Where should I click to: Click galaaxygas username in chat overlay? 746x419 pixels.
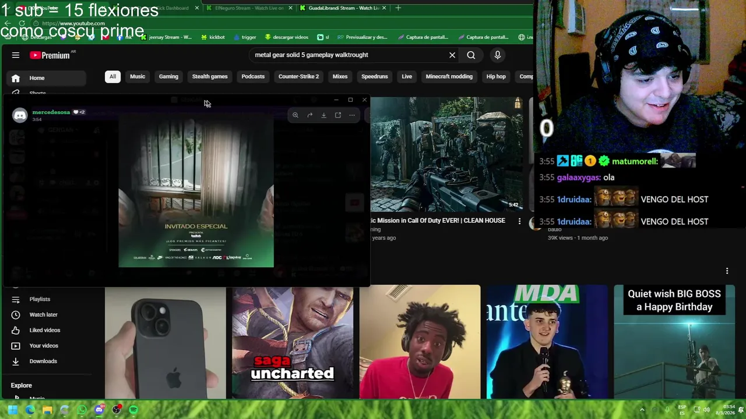tap(579, 177)
